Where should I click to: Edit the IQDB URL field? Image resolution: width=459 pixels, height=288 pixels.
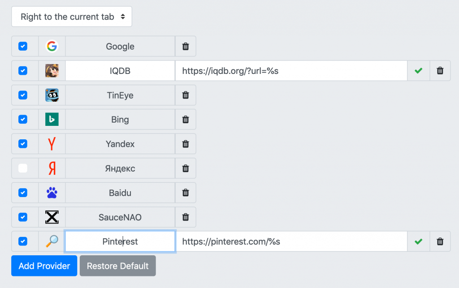[x=291, y=71]
